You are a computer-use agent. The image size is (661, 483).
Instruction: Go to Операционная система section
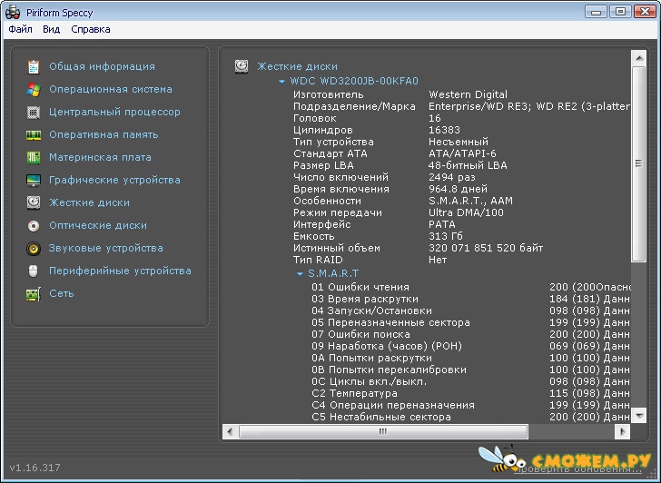tap(111, 89)
